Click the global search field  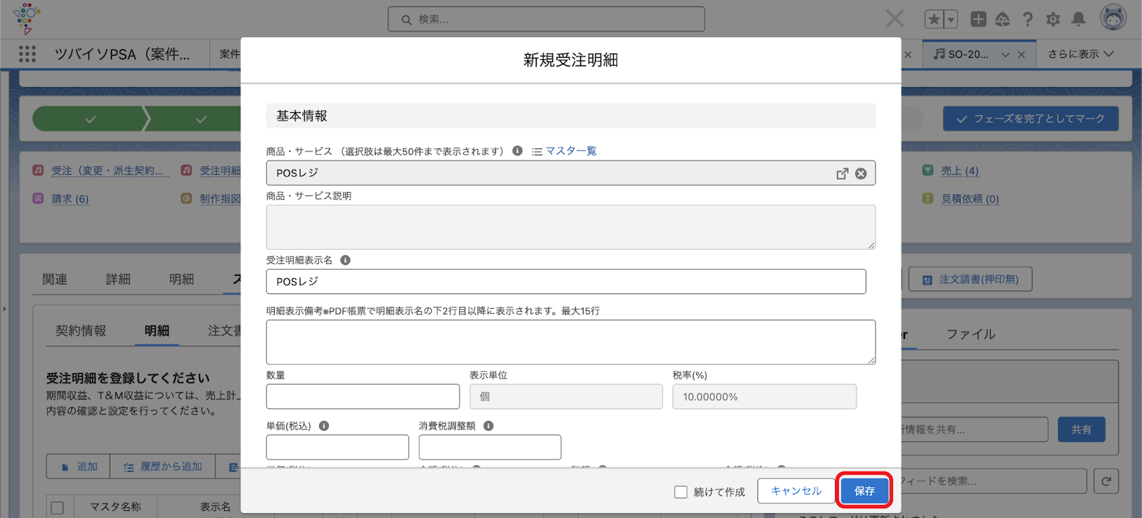point(546,19)
